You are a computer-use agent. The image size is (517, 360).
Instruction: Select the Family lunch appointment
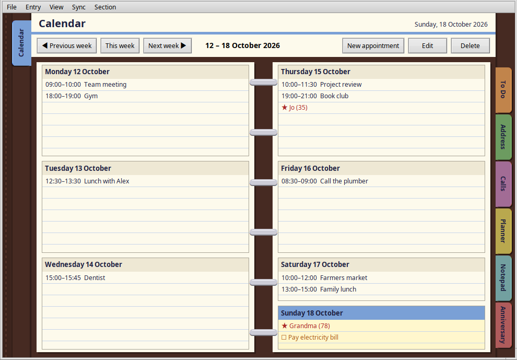click(382, 289)
